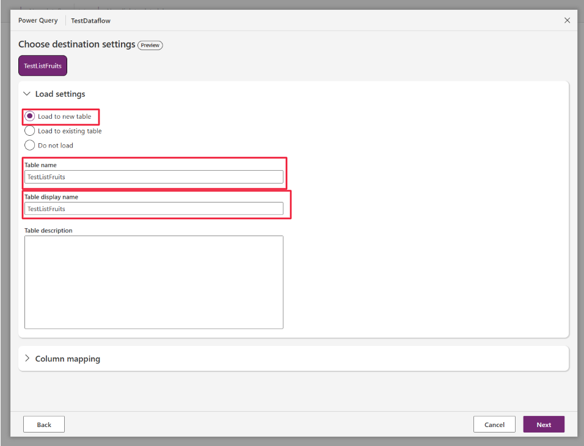Click the Table description text area
This screenshot has height=446, width=584.
(153, 281)
